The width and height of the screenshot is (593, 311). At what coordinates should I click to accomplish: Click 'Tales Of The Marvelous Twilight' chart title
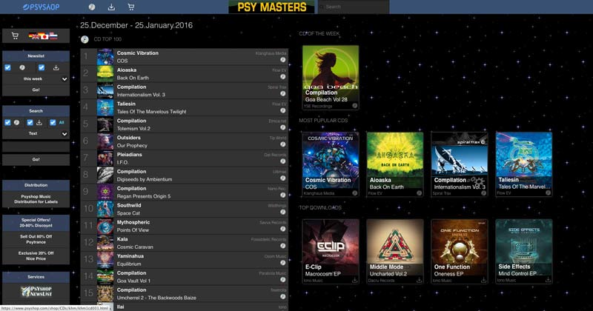tap(152, 112)
